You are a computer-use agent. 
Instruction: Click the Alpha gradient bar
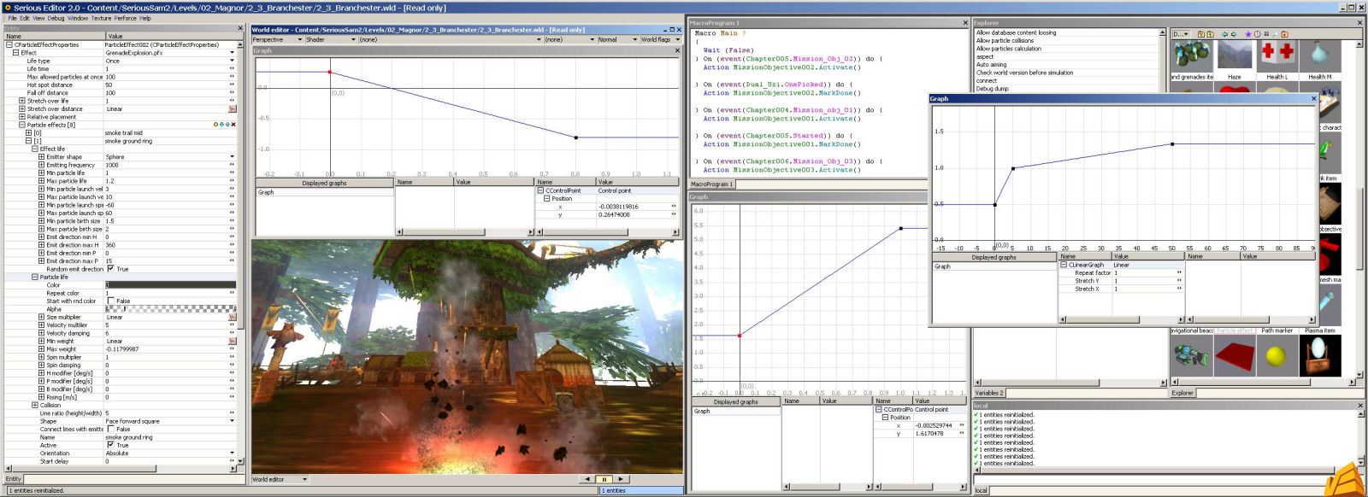(x=170, y=309)
